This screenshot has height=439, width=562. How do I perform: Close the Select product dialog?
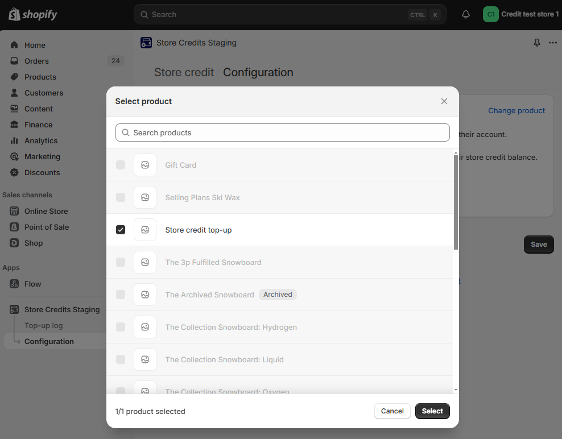coord(444,101)
